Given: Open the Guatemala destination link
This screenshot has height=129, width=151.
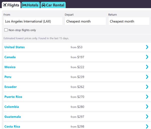Looking at the screenshot, I should point(13,117).
